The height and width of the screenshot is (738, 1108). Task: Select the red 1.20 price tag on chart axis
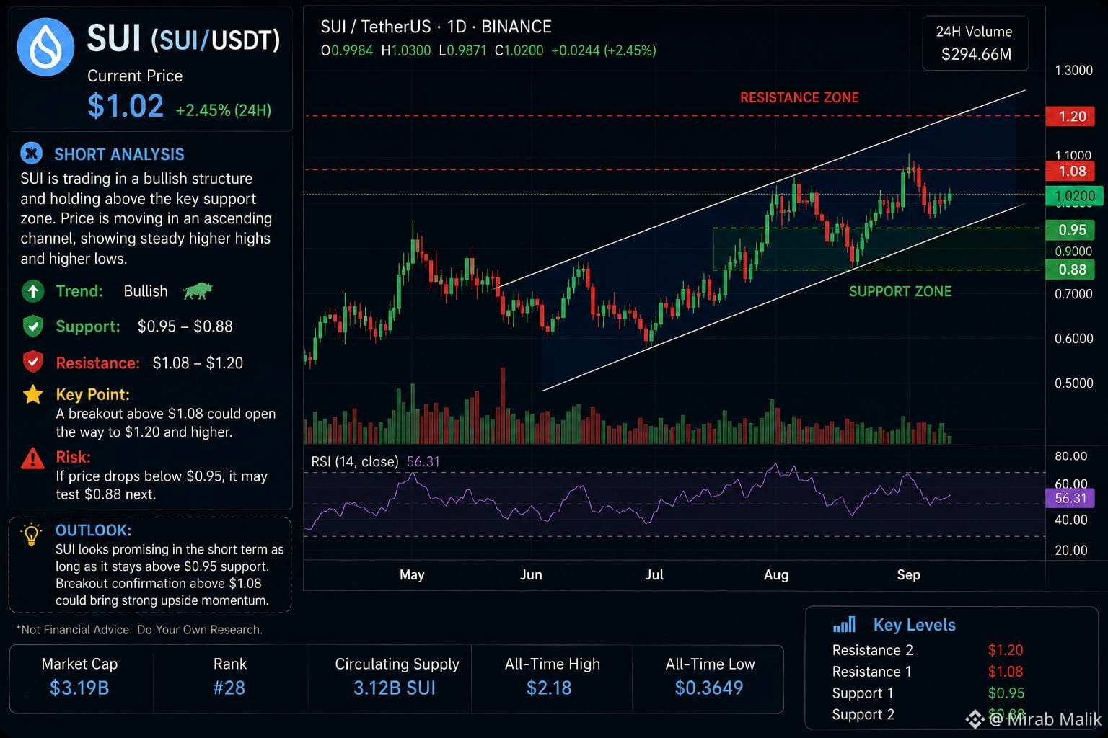point(1071,116)
